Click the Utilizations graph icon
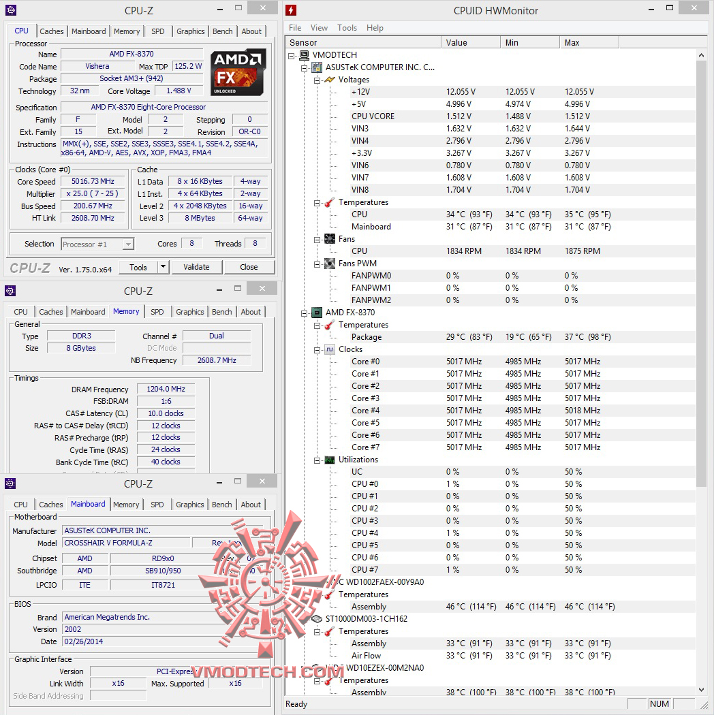 coord(330,460)
